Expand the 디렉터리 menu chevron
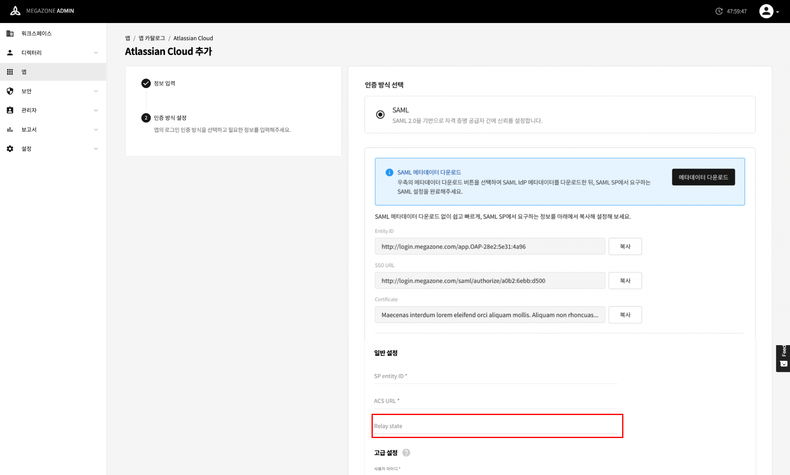 point(96,53)
